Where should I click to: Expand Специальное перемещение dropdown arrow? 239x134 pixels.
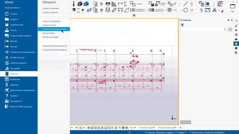click(x=166, y=10)
